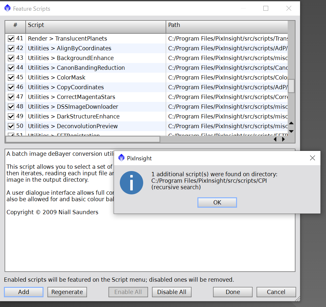The height and width of the screenshot is (307, 326).
Task: Sort by the Path column header
Action: coord(227,27)
